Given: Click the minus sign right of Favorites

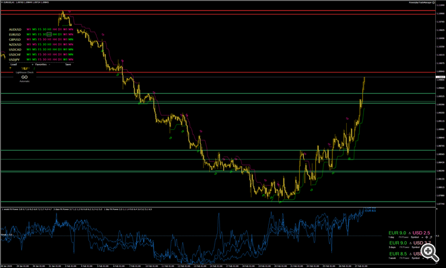Looking at the screenshot, I should [49, 65].
